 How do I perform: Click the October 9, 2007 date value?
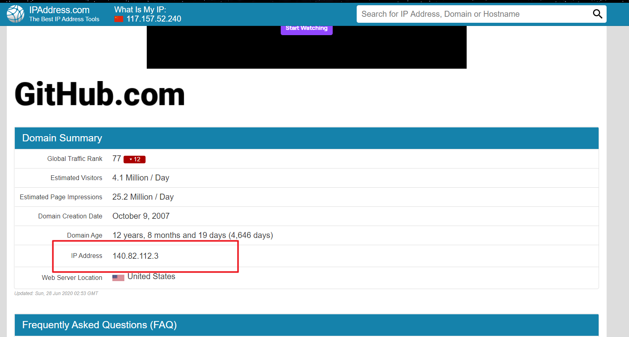(141, 216)
